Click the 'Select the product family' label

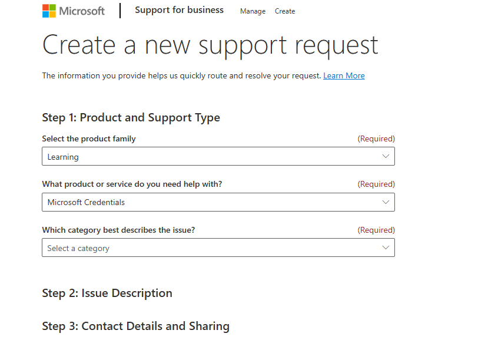[x=89, y=138]
